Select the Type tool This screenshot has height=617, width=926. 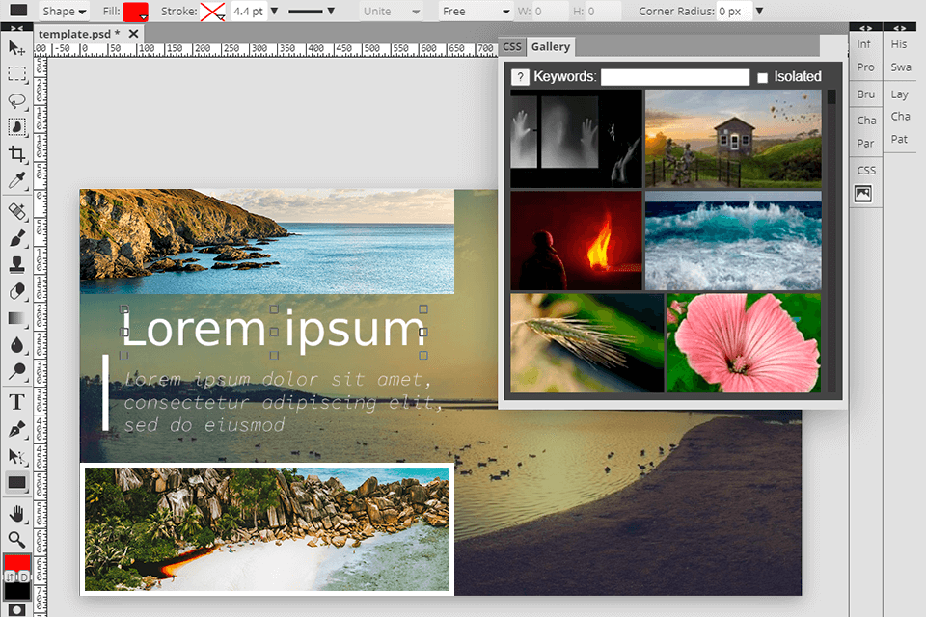point(16,402)
